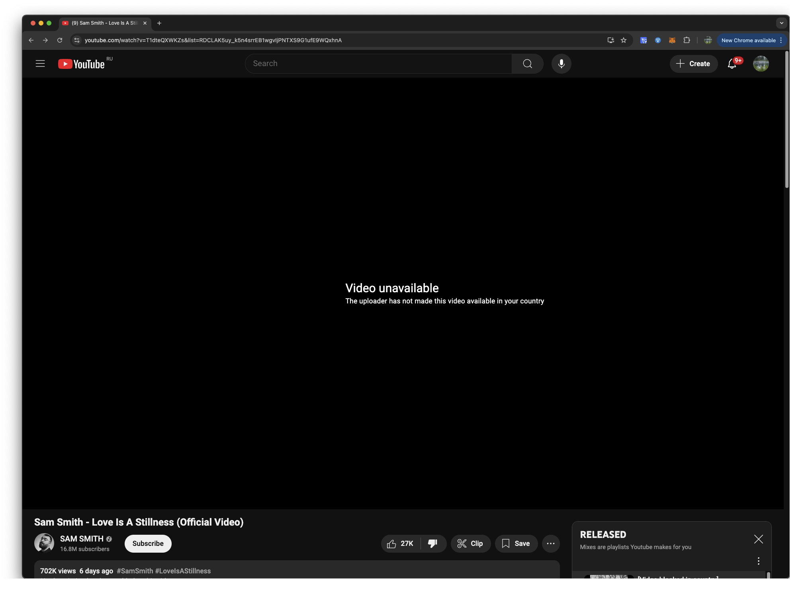
Task: Expand Chrome tab search dropdown arrow
Action: (x=781, y=23)
